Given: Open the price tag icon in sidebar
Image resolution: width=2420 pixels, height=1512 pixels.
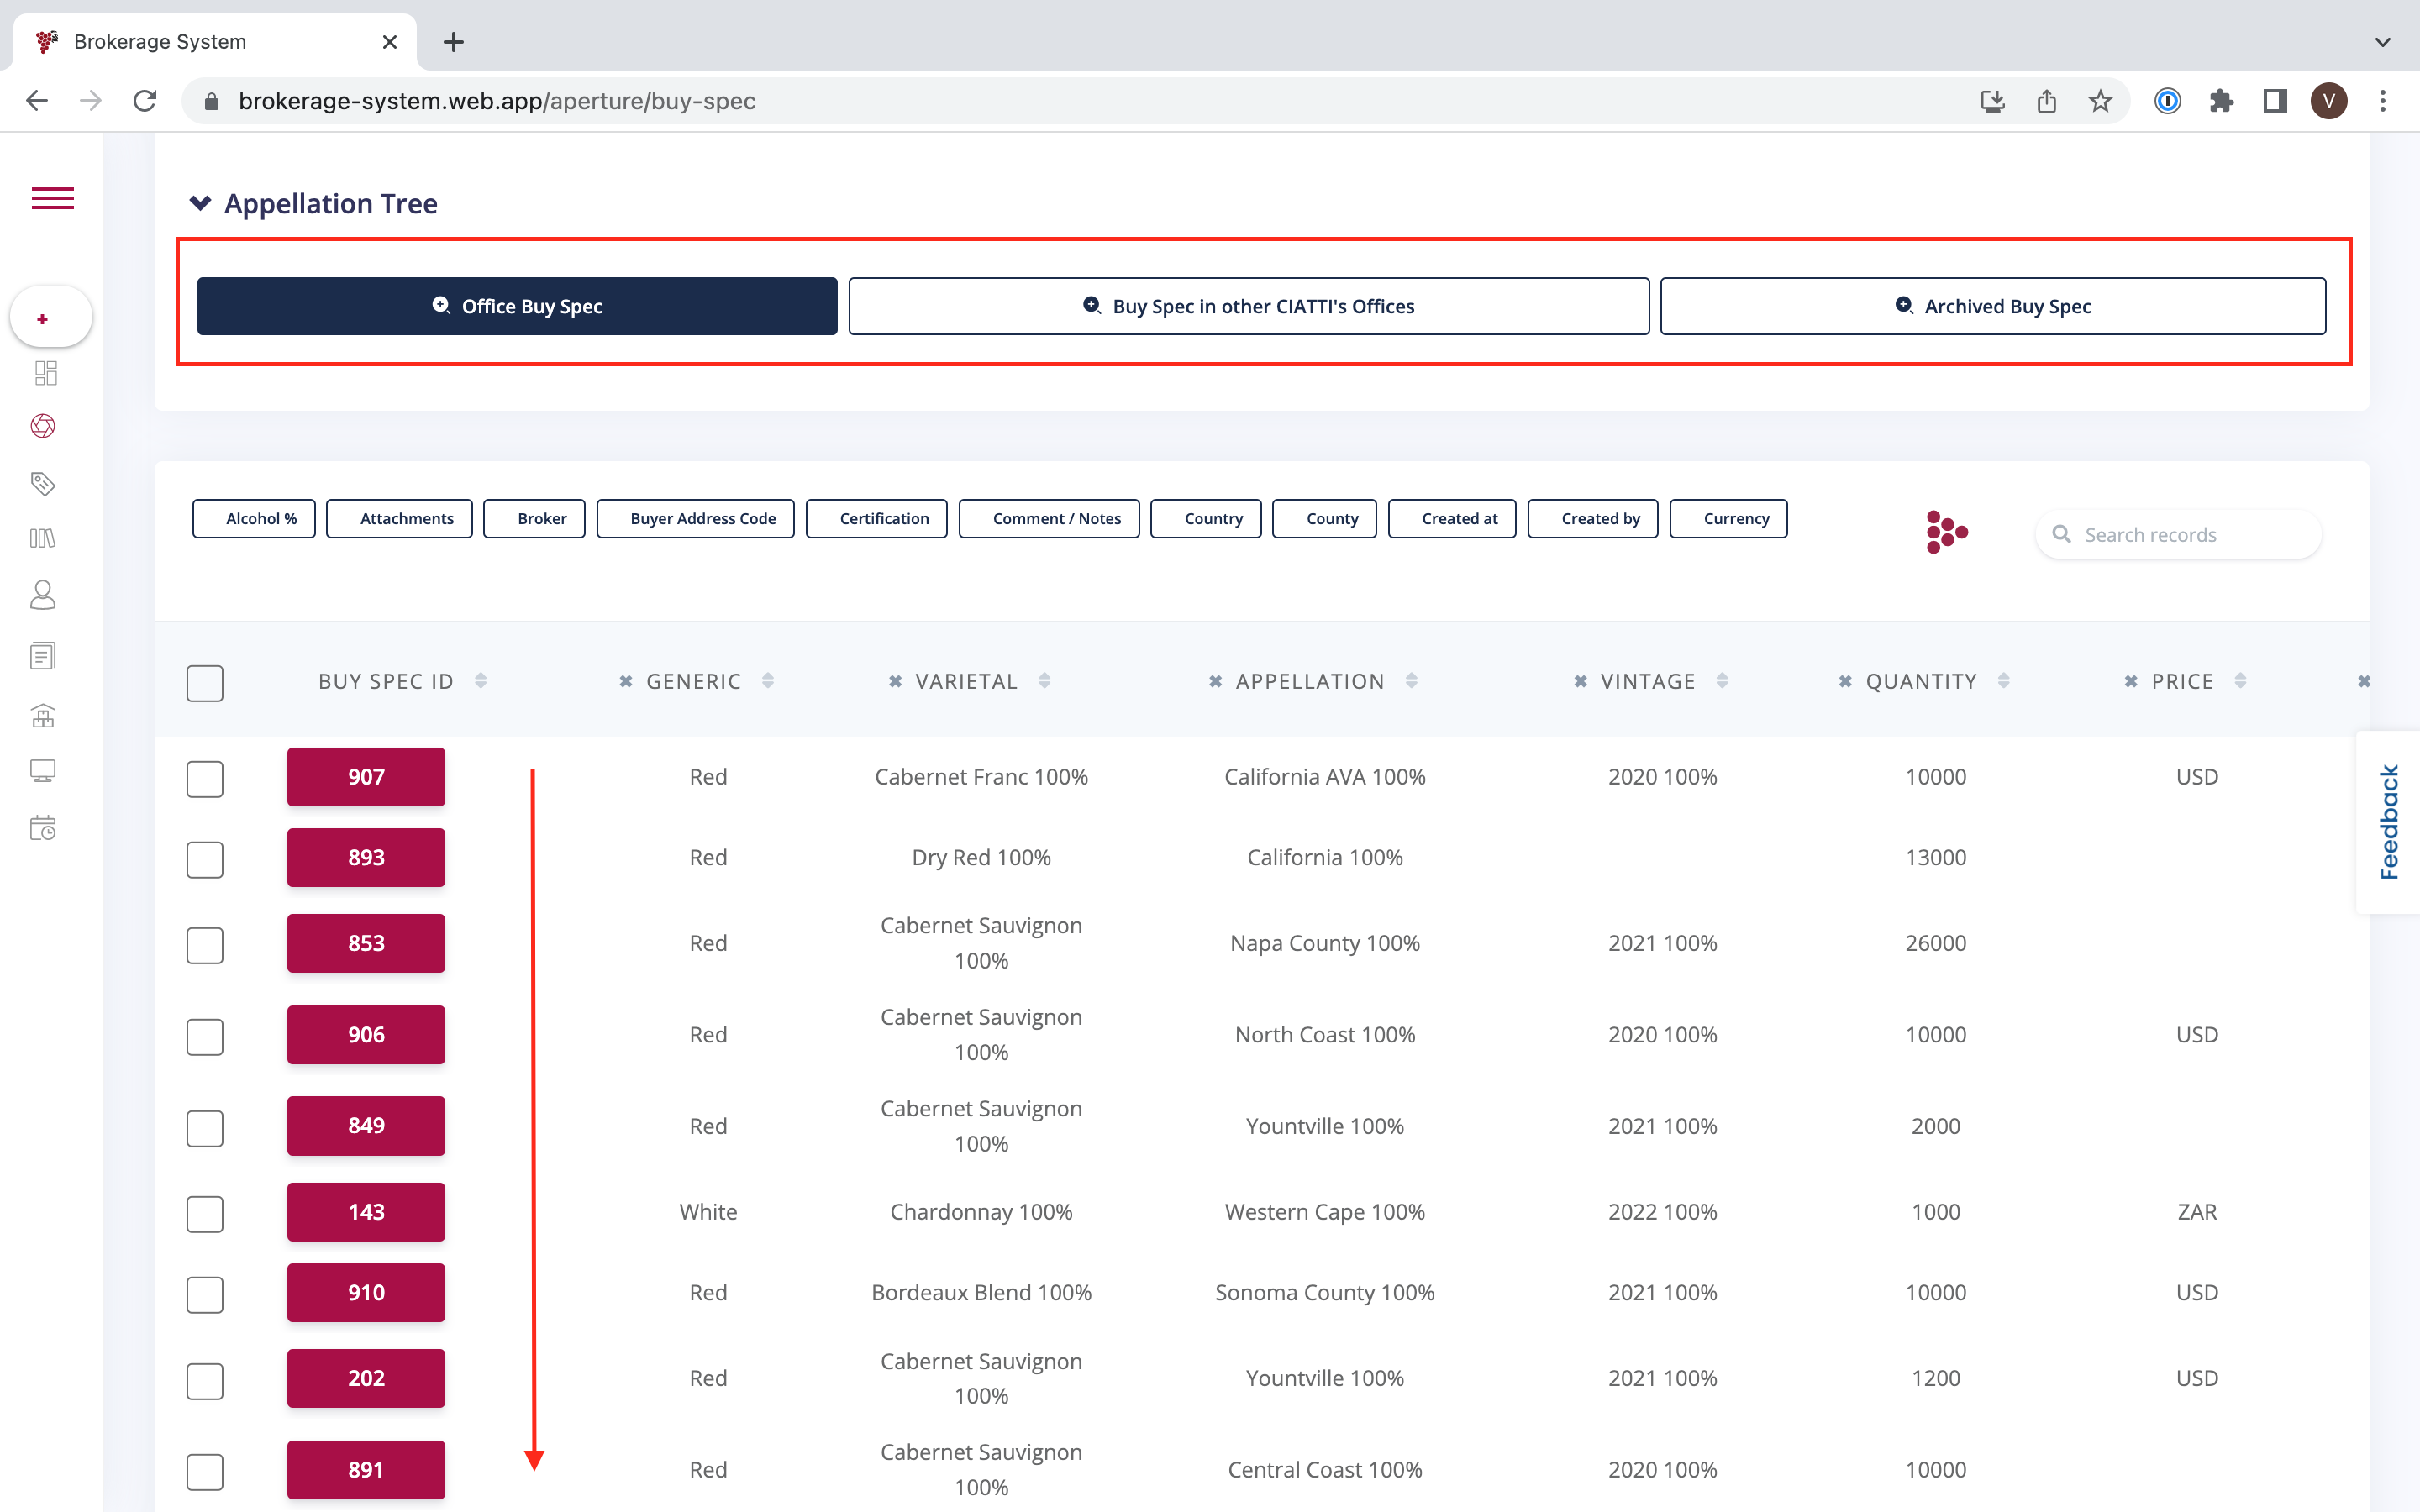Looking at the screenshot, I should tap(43, 484).
